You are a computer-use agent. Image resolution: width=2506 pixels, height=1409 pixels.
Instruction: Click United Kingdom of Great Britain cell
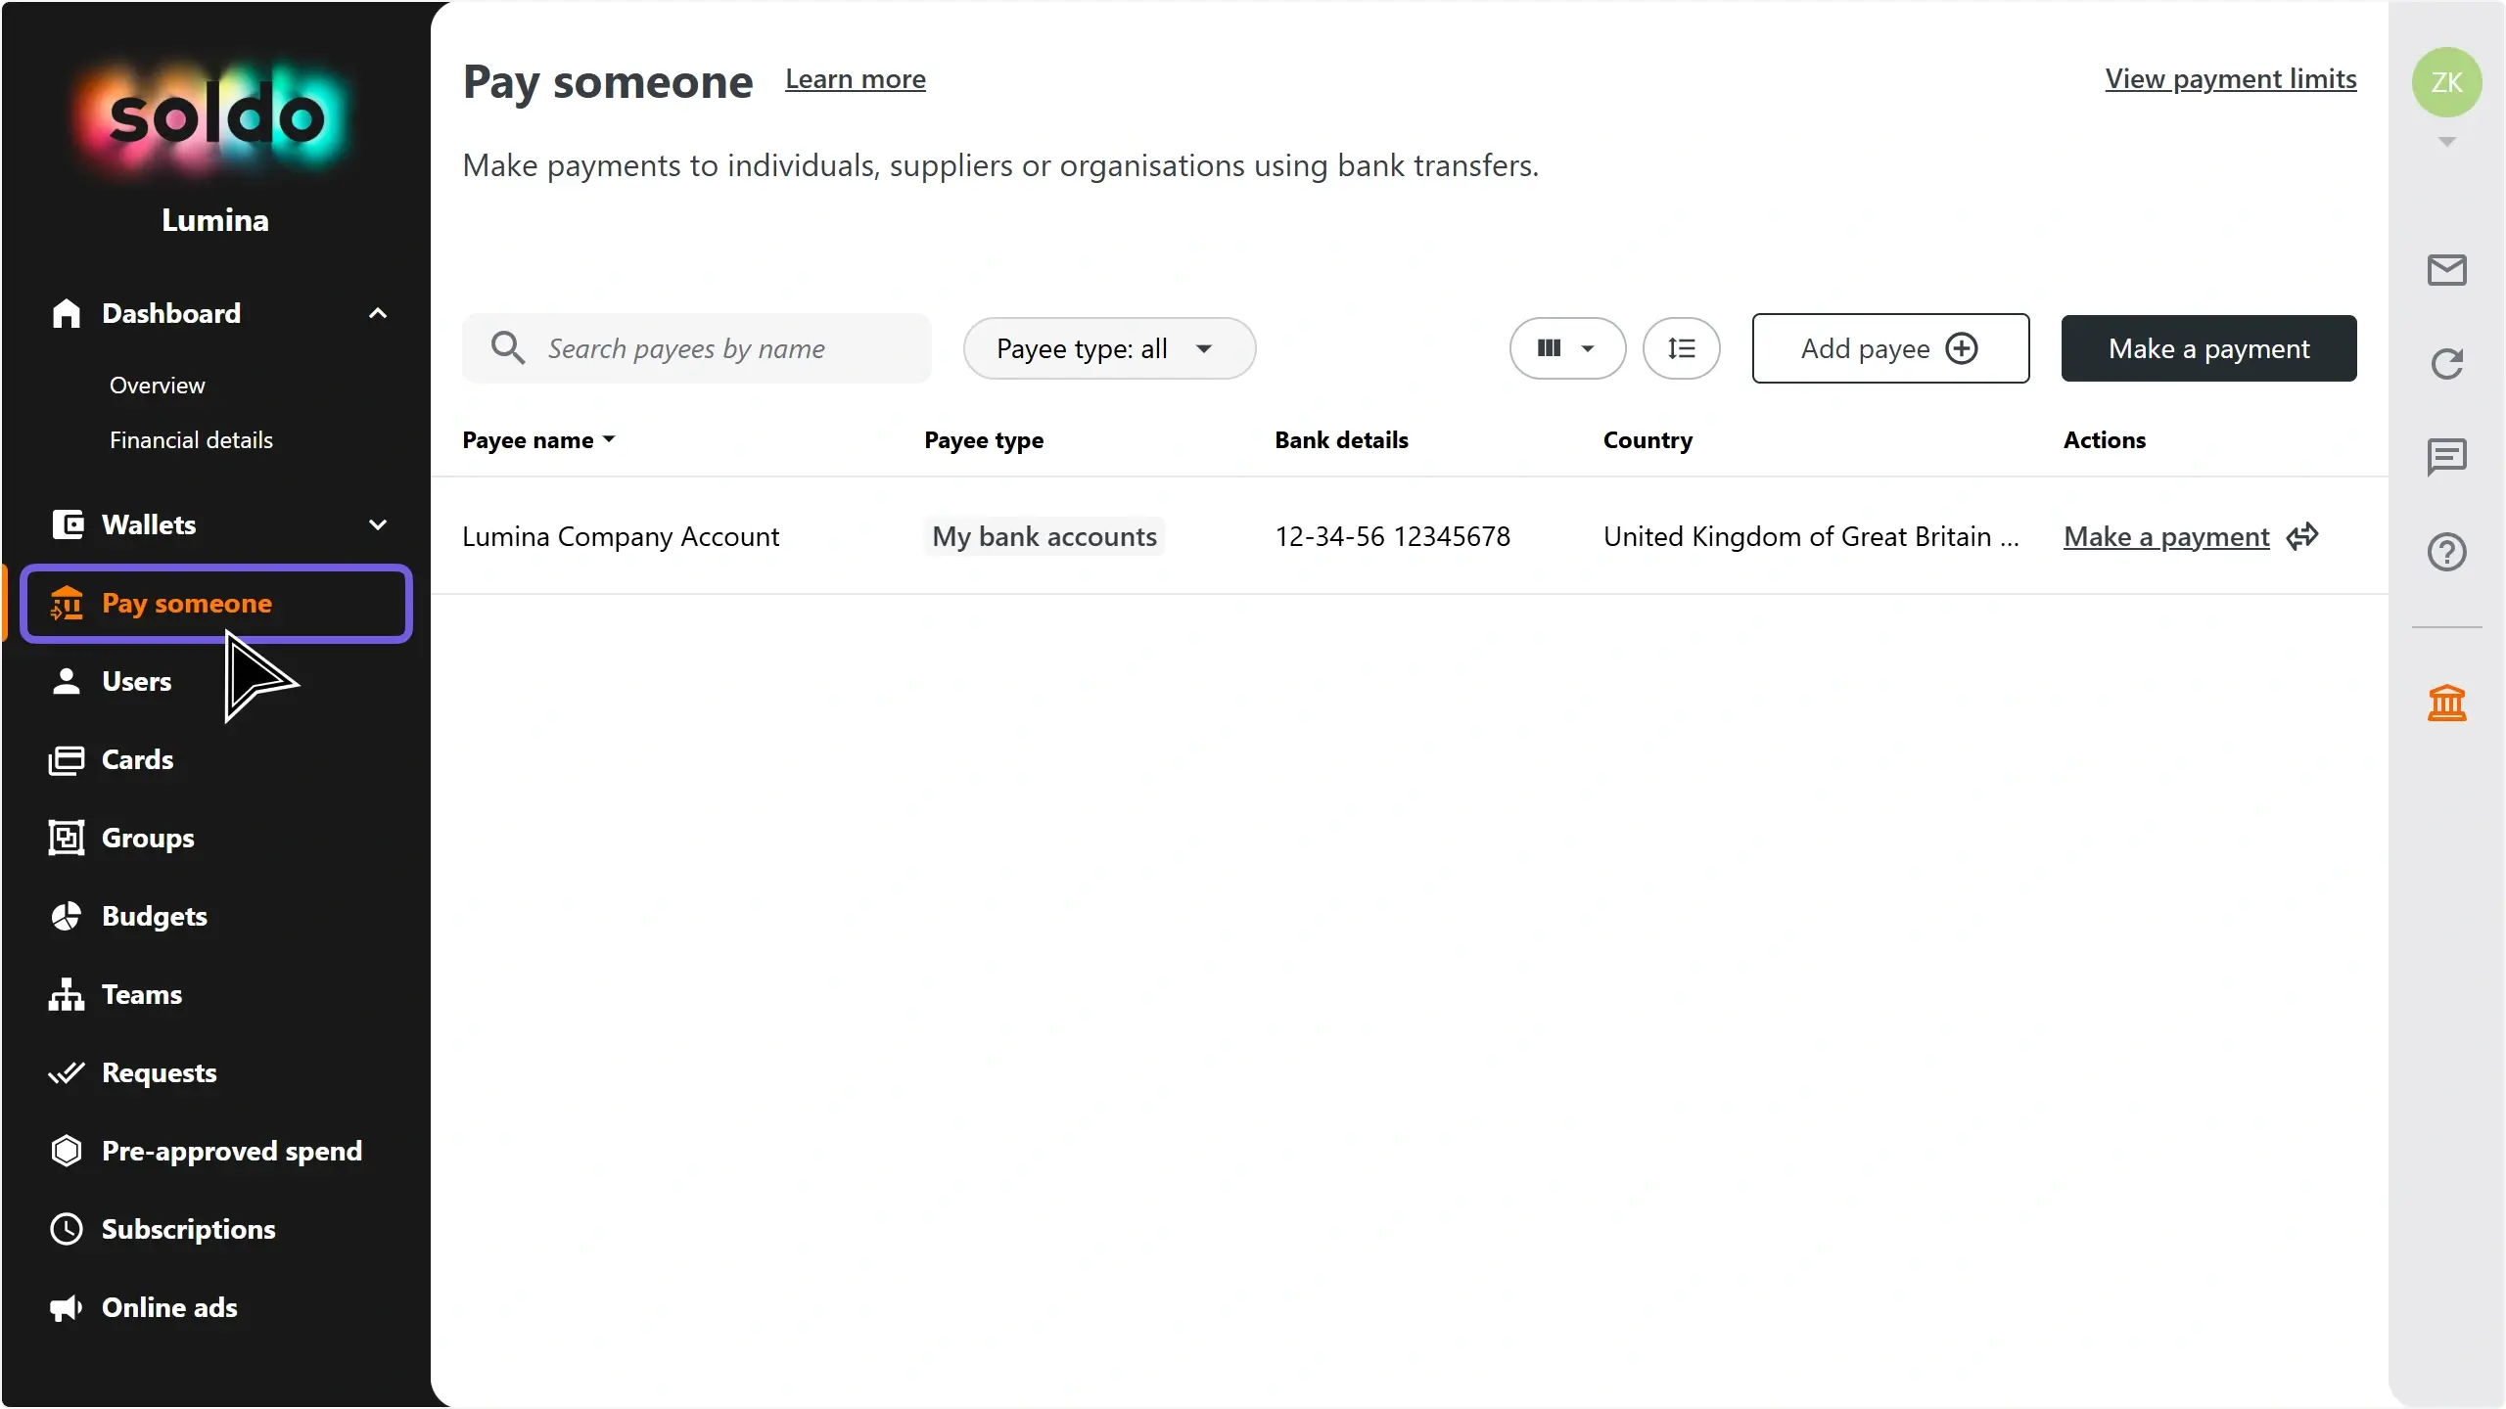1811,536
